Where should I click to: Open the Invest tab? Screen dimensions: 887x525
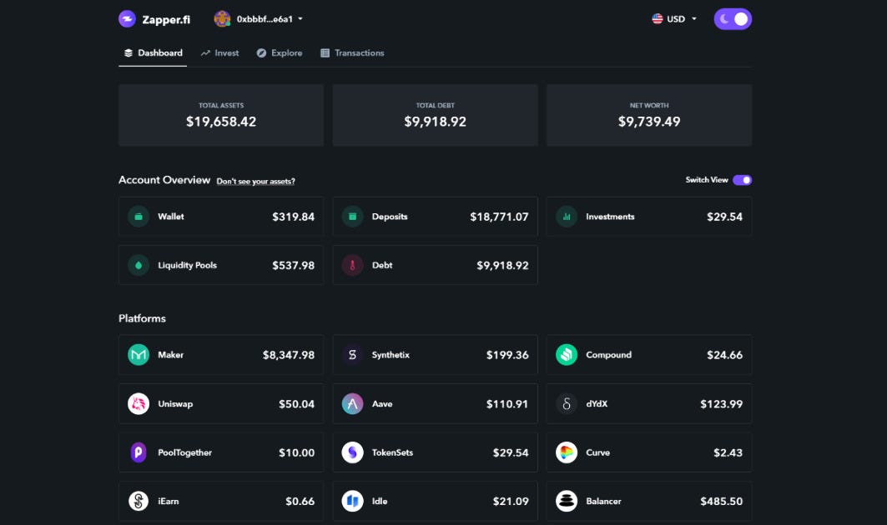219,52
